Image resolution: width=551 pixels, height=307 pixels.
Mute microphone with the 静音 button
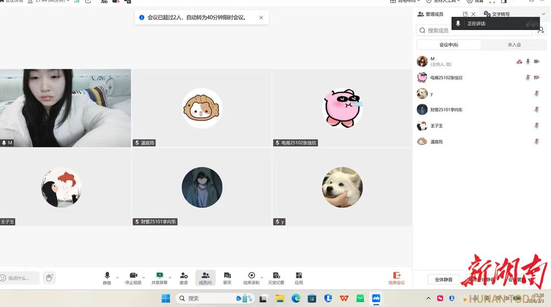tap(107, 277)
